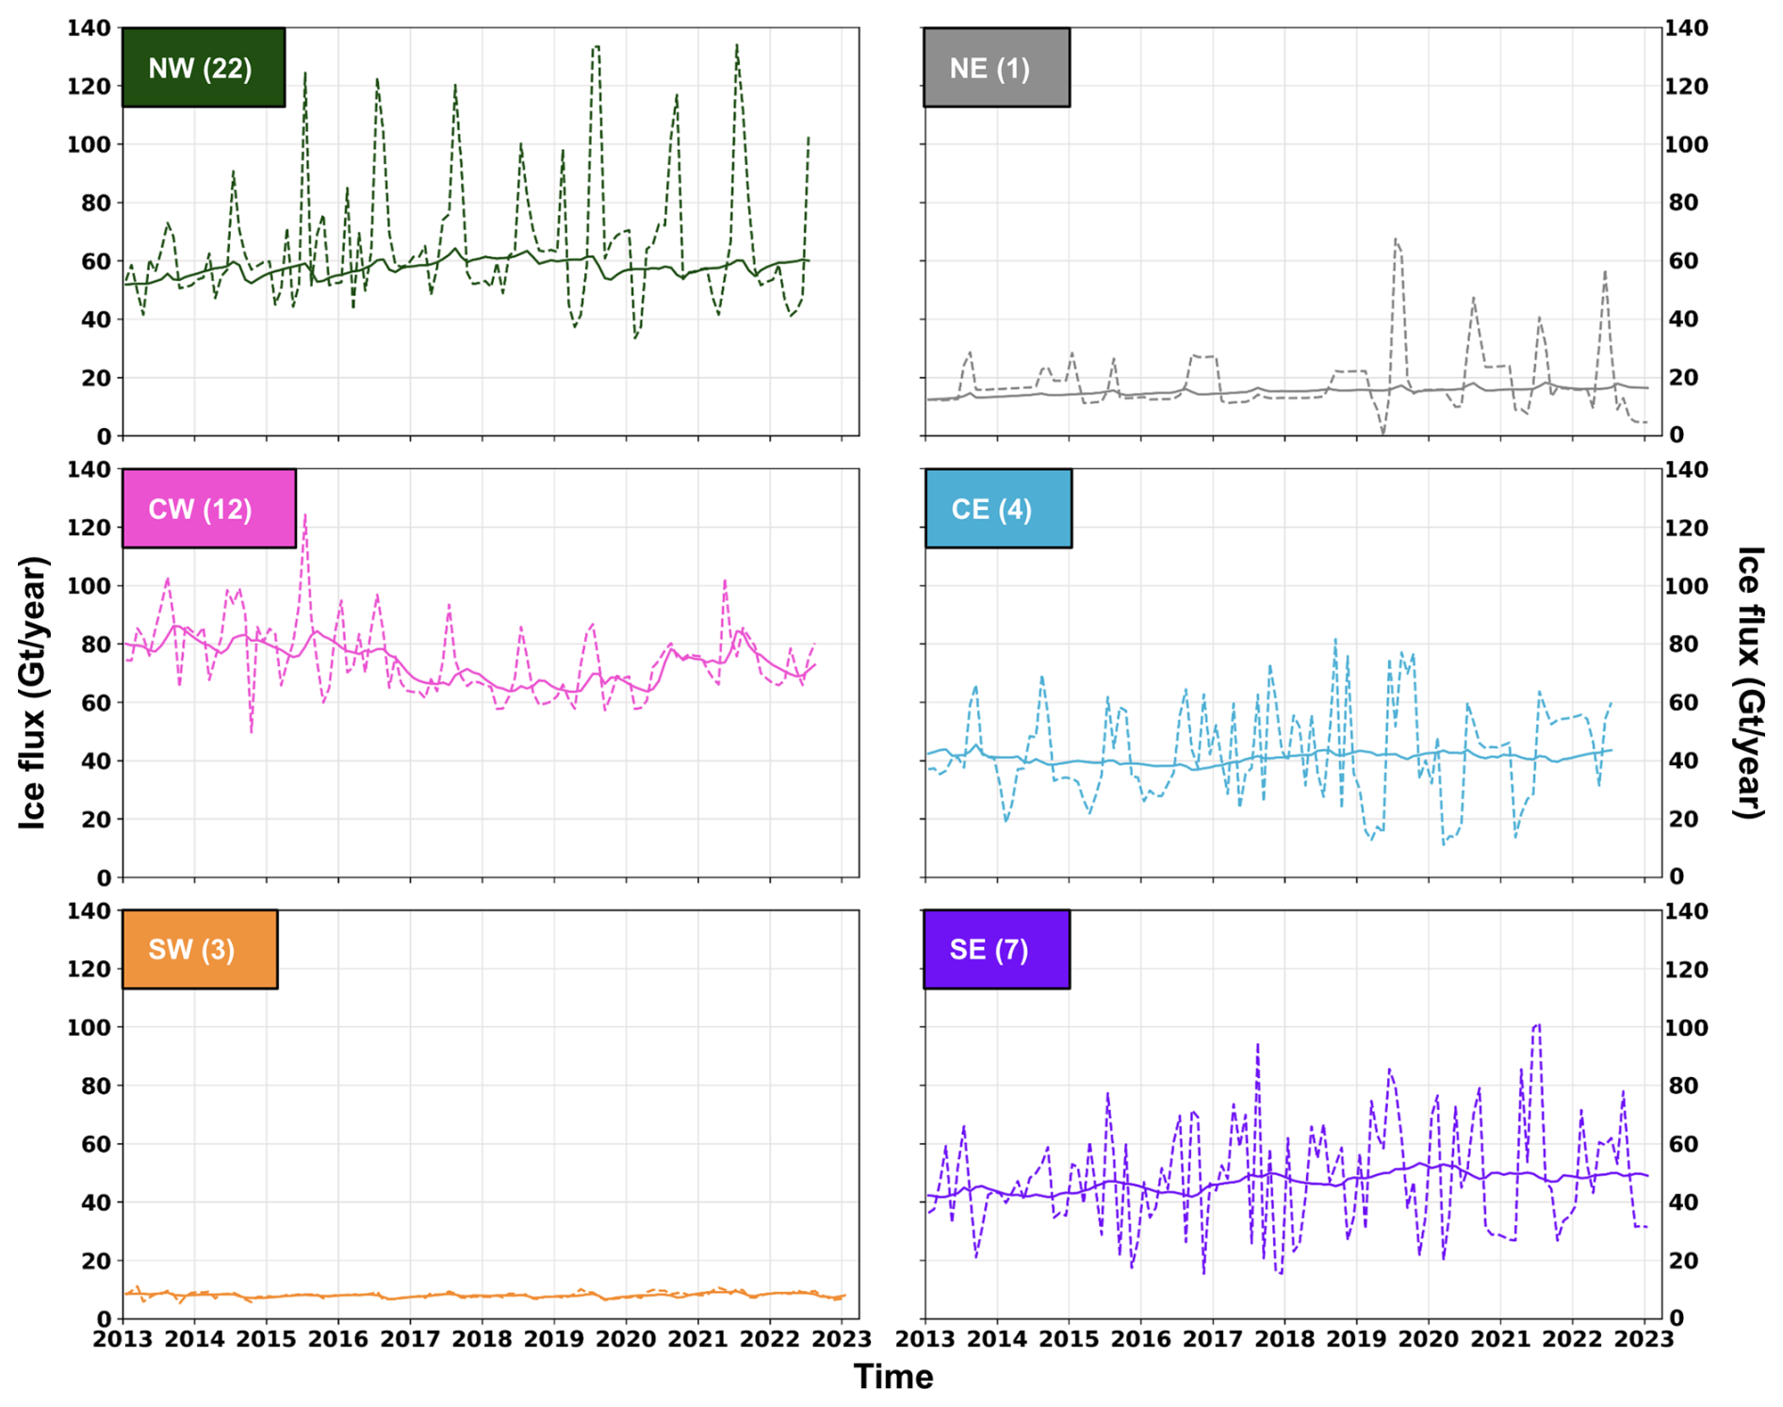The image size is (1783, 1407).
Task: Select the purple SE (7) label box
Action: click(x=995, y=949)
